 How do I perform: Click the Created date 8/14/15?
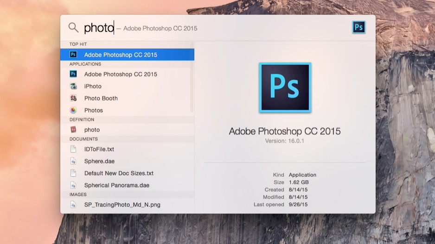pos(298,190)
